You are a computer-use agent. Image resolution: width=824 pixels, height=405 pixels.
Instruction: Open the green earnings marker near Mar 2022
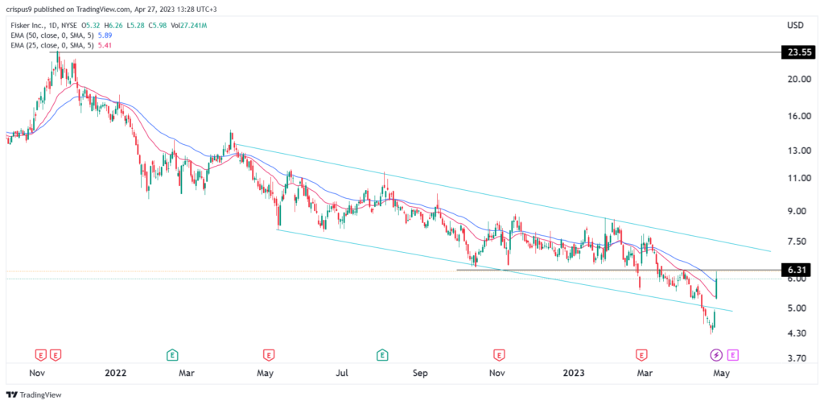point(171,355)
